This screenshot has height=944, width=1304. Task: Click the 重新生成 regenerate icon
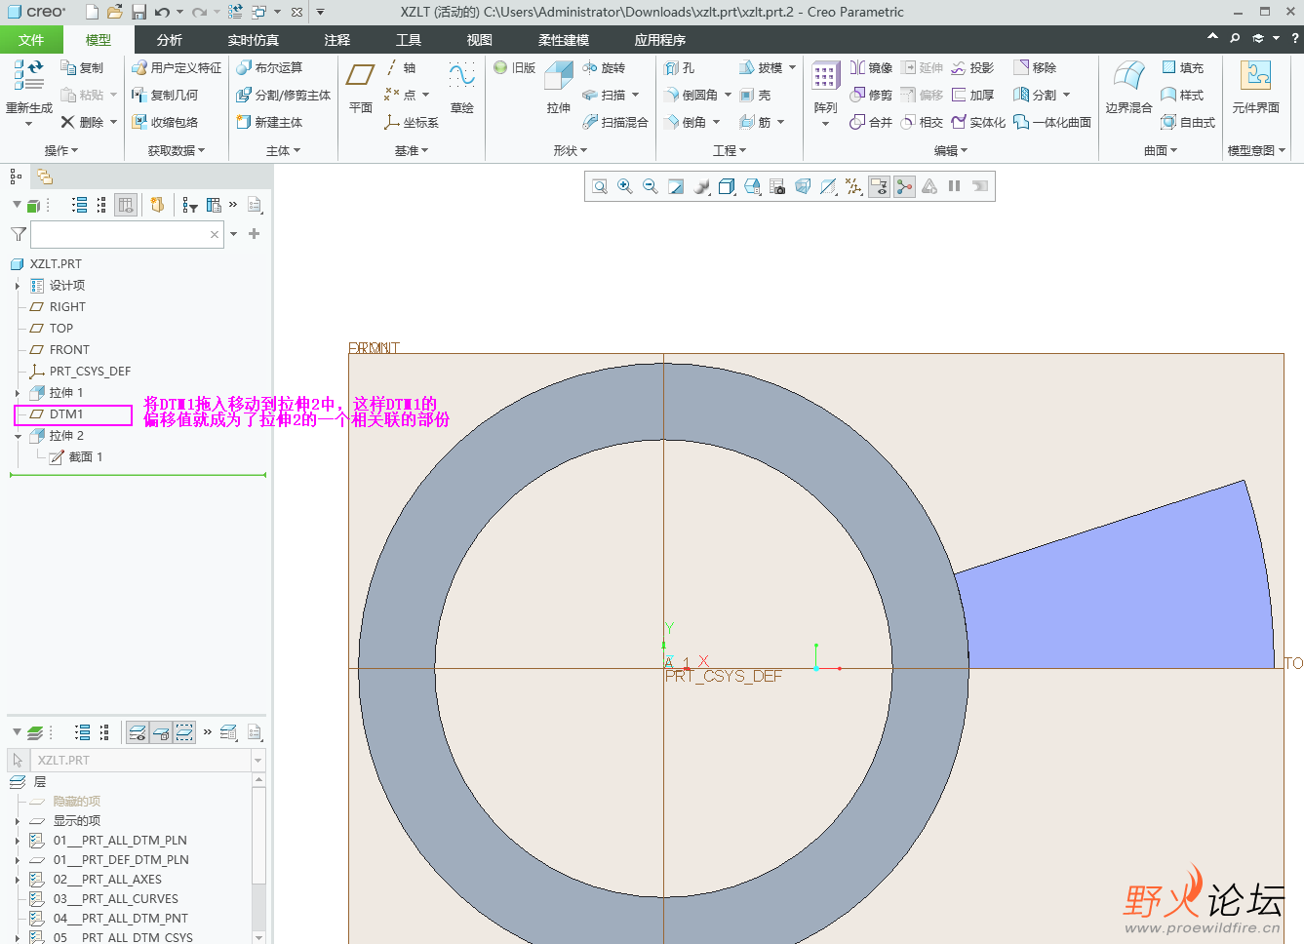(28, 76)
